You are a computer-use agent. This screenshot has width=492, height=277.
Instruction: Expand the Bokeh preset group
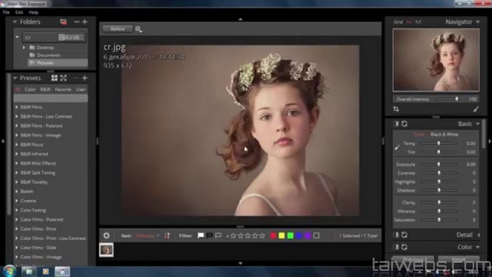[17, 191]
